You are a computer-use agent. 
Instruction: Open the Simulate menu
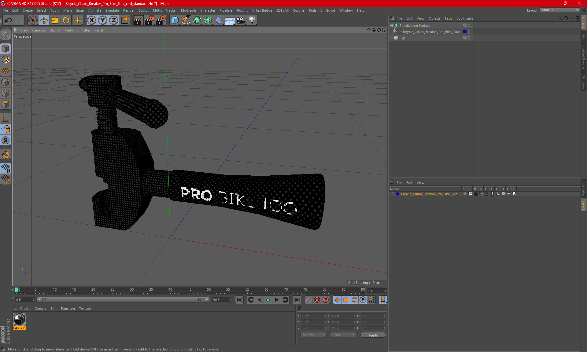coord(112,10)
